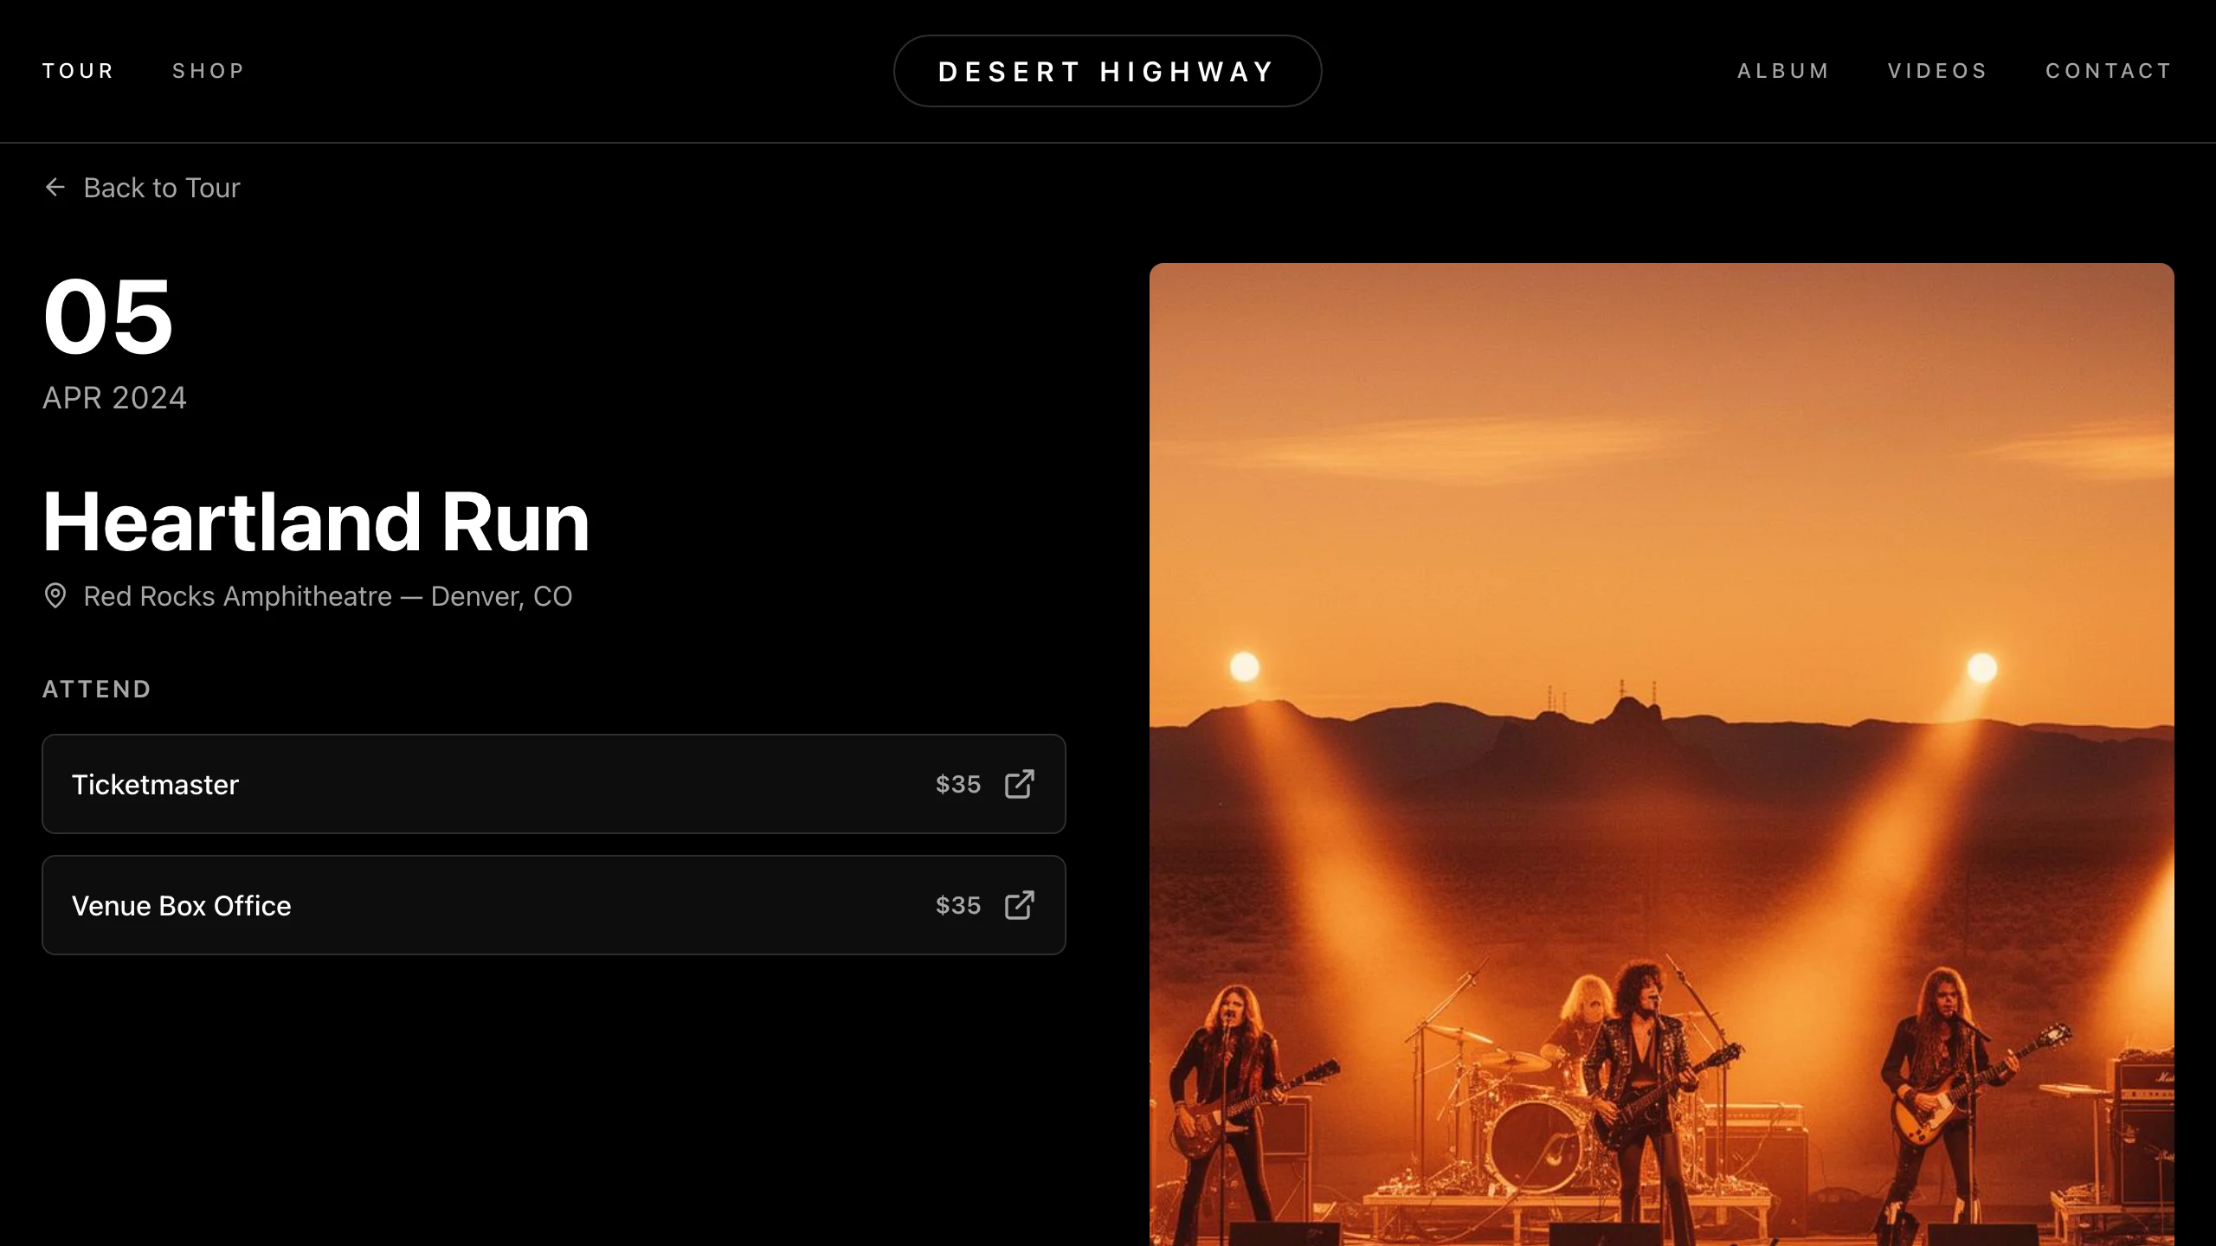Click the Heartland Run heading
This screenshot has height=1246, width=2216.
[316, 522]
